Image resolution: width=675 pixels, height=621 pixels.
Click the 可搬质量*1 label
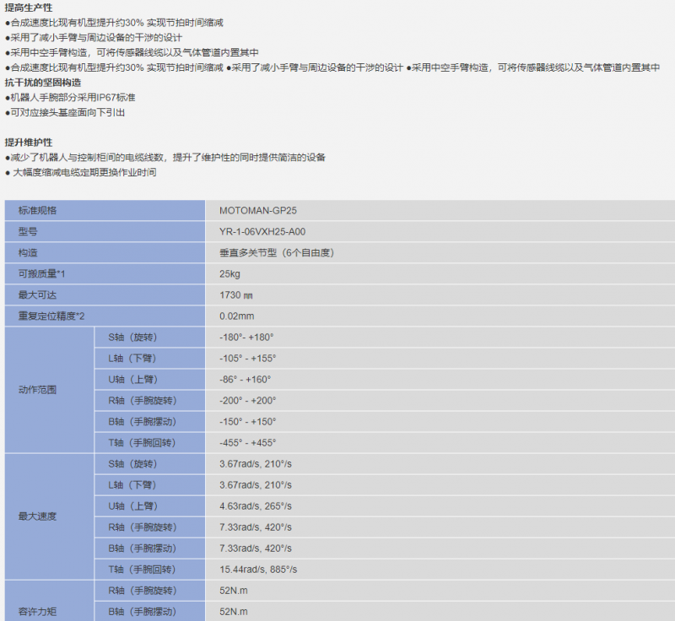point(41,273)
